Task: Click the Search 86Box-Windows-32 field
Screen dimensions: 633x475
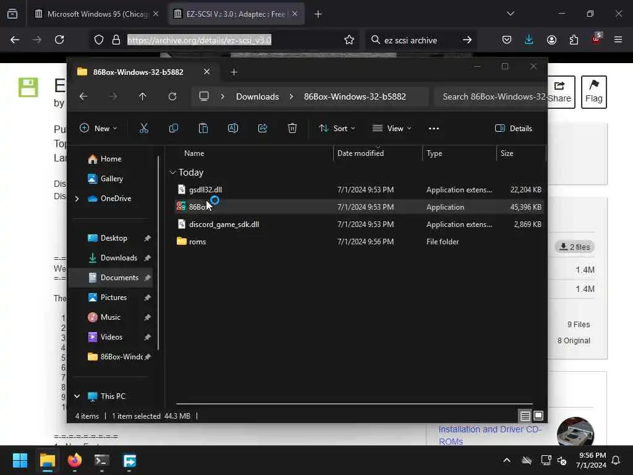Action: [x=490, y=96]
